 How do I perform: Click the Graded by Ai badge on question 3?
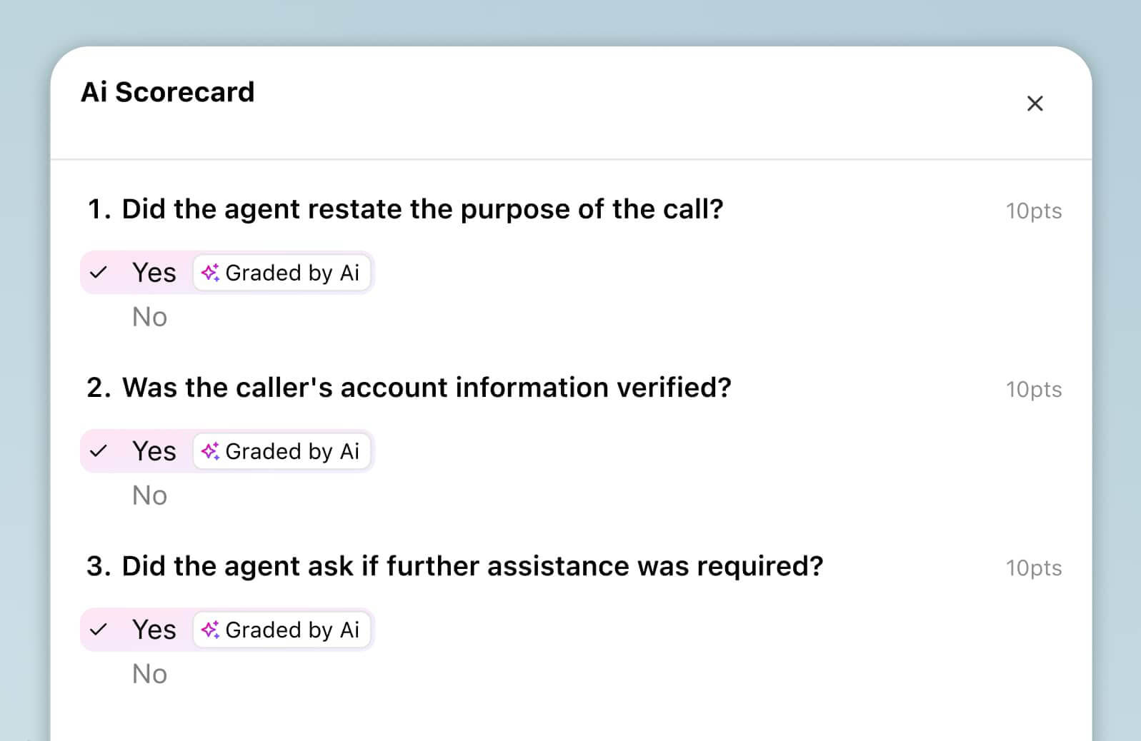coord(281,630)
